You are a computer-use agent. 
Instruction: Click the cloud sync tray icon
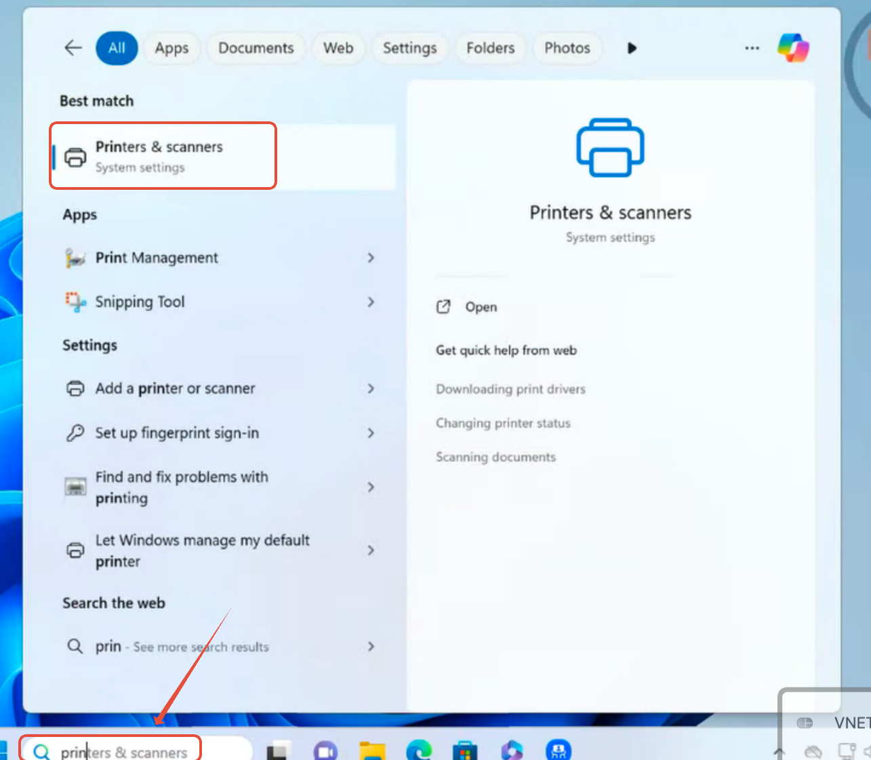click(813, 752)
